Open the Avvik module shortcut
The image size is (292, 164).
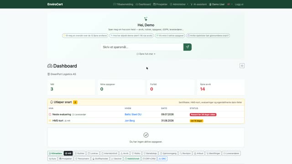[x=125, y=154]
